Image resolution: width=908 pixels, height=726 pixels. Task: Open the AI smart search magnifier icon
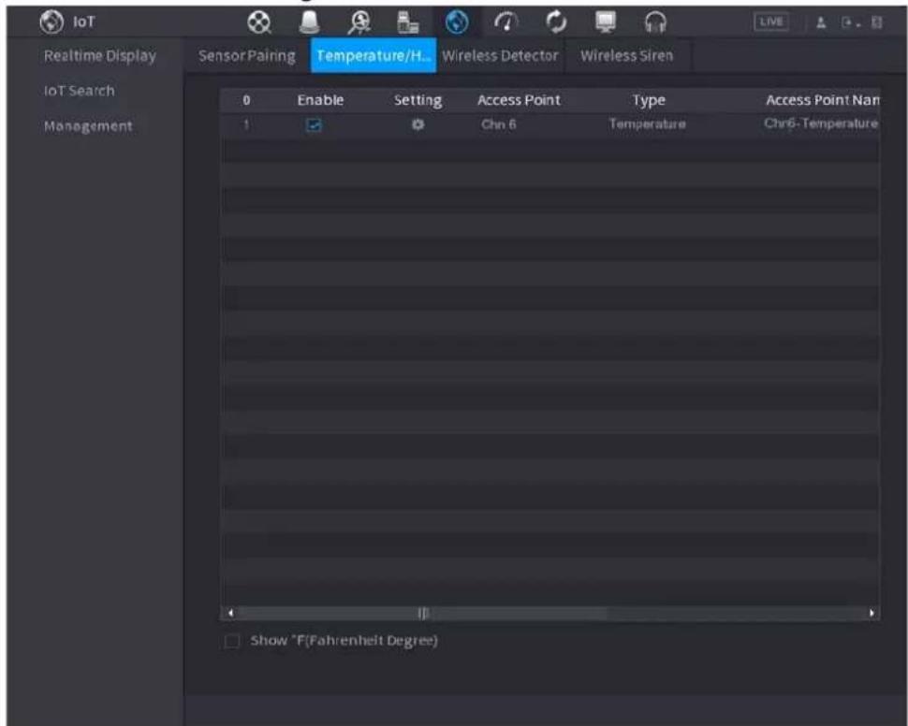[359, 22]
